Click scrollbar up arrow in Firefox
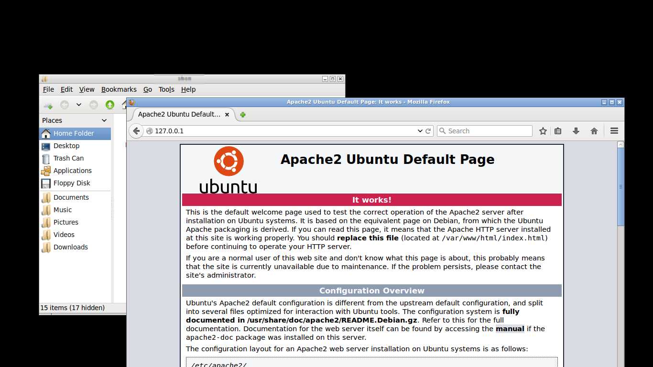 (x=620, y=144)
